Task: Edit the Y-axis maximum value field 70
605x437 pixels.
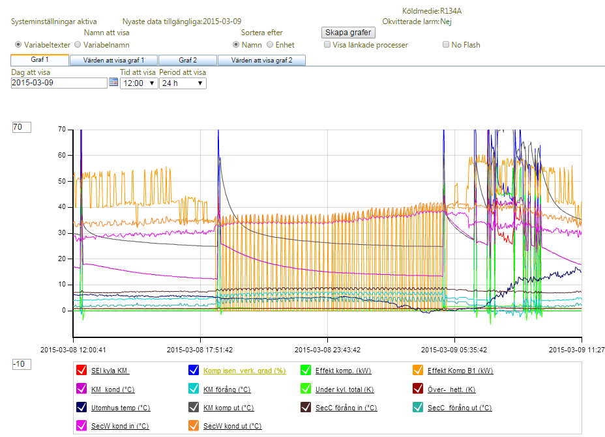Action: click(22, 127)
